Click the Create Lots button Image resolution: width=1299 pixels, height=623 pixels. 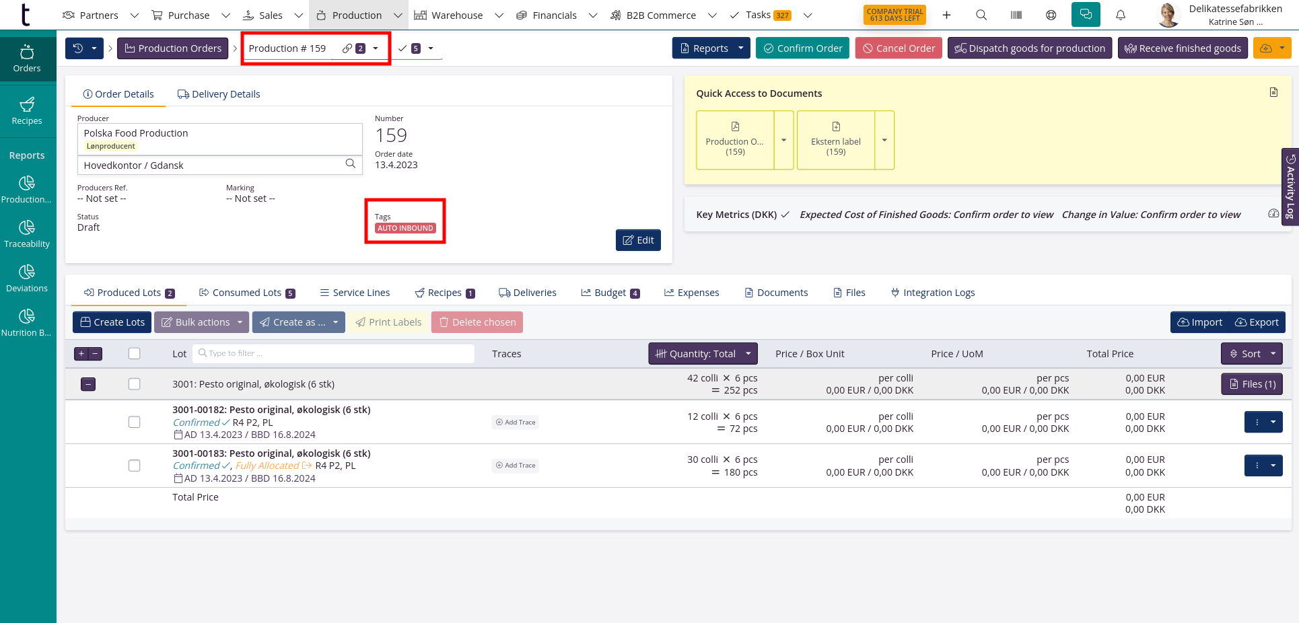[112, 322]
